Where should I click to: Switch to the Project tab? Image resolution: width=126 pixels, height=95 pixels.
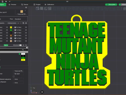click(x=37, y=4)
